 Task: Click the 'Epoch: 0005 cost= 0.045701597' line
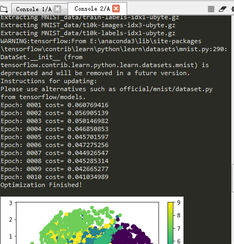54,137
